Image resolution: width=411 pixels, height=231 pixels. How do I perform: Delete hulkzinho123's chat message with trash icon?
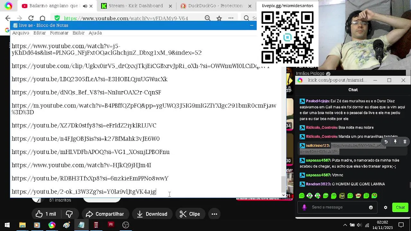405,142
